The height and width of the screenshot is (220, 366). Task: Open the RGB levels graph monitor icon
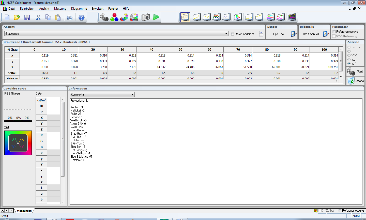click(216, 17)
